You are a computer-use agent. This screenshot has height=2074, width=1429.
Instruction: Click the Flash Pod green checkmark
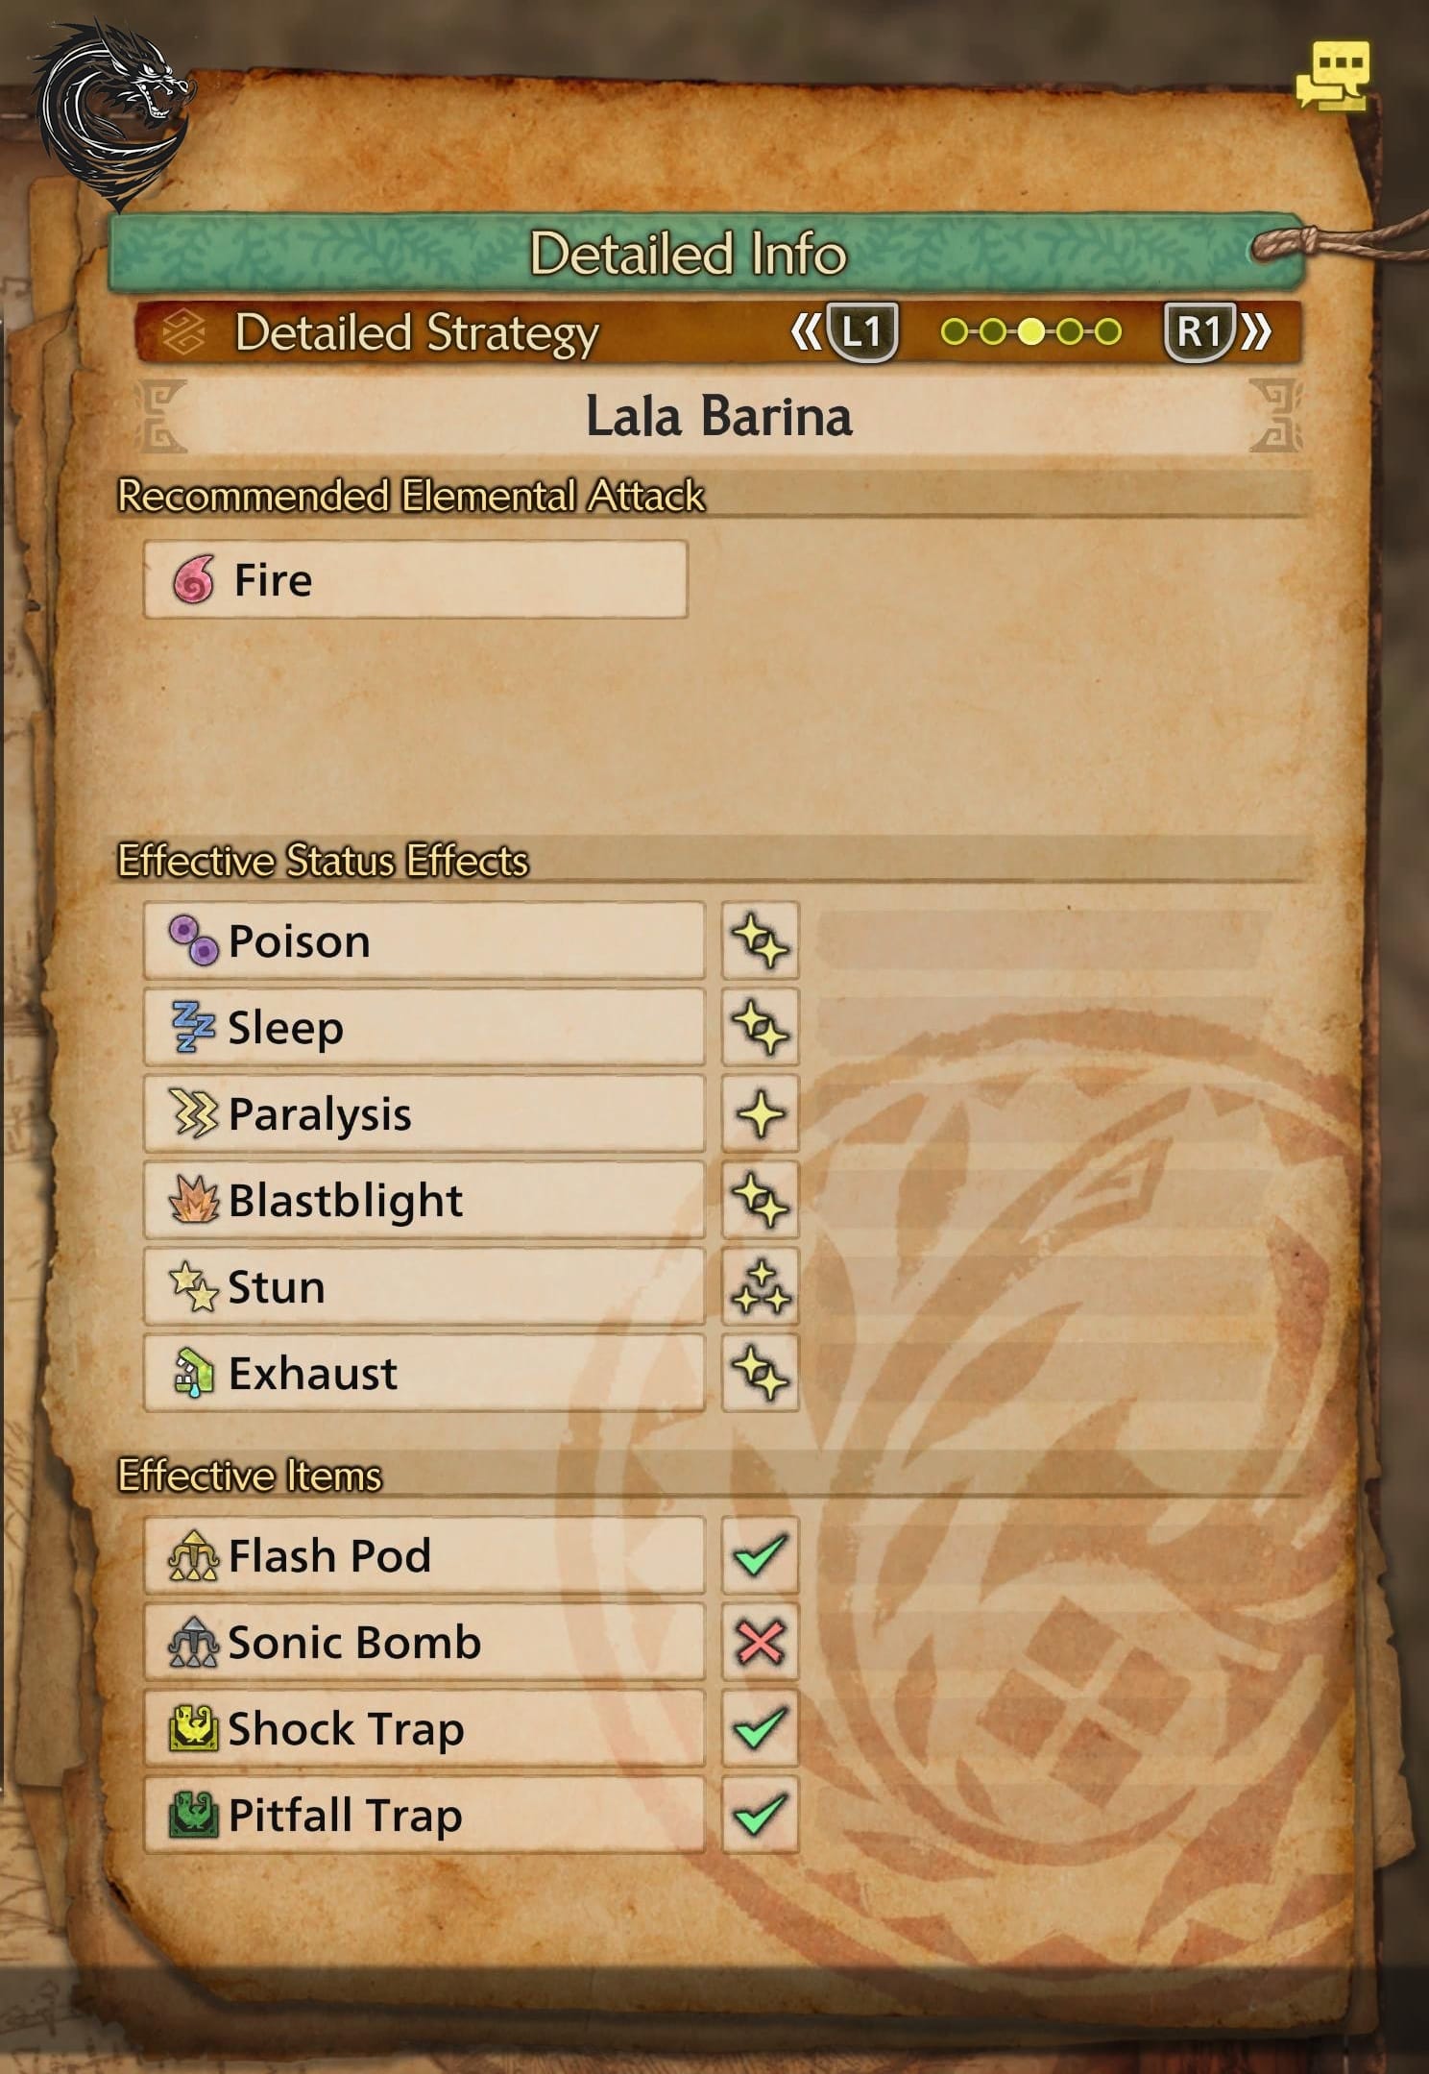pos(760,1555)
